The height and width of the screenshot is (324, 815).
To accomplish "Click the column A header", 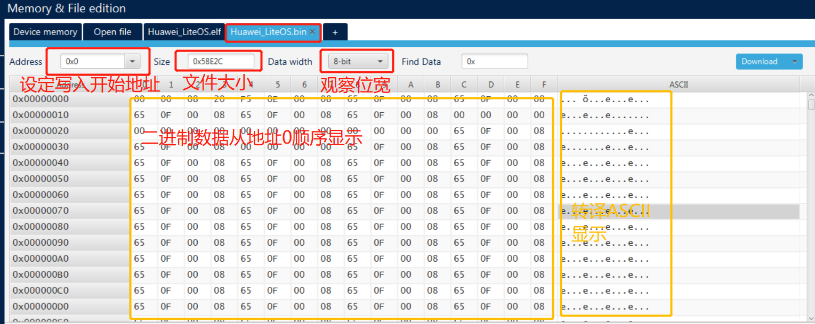I will click(411, 84).
